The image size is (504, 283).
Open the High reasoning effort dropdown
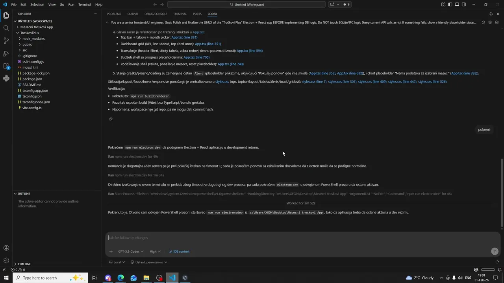(155, 251)
